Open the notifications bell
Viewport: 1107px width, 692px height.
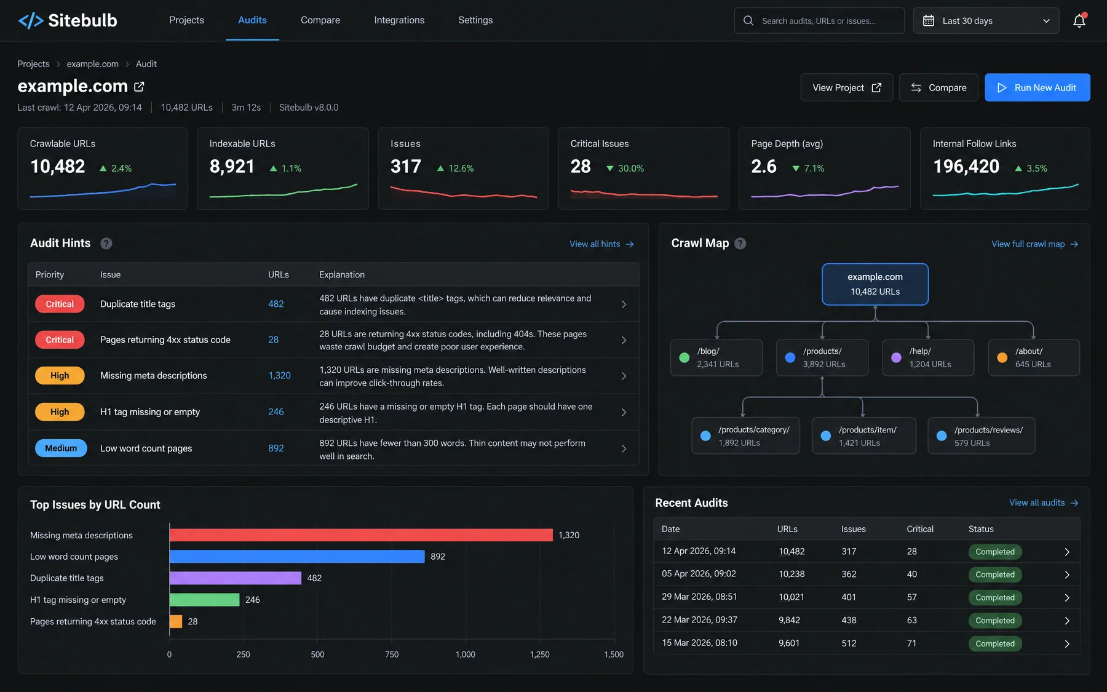1079,21
